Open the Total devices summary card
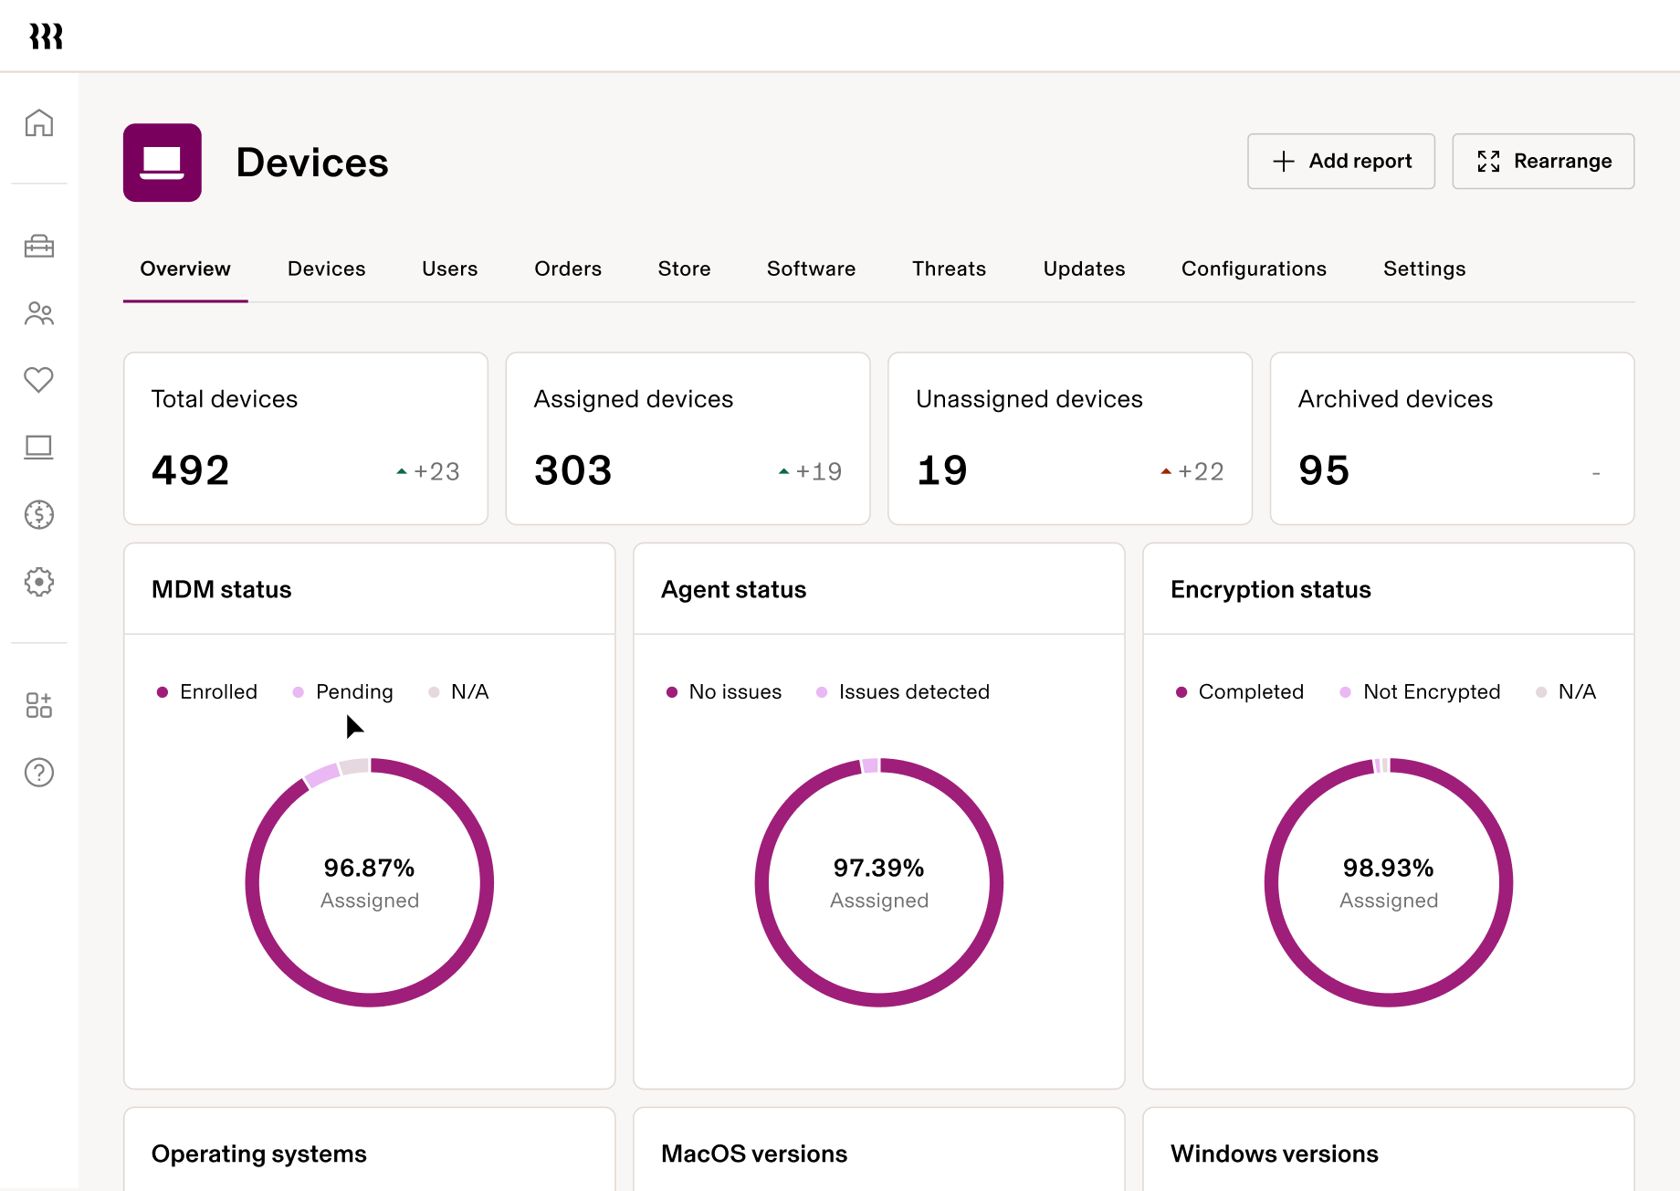Screen dimensions: 1680x1191 point(305,438)
